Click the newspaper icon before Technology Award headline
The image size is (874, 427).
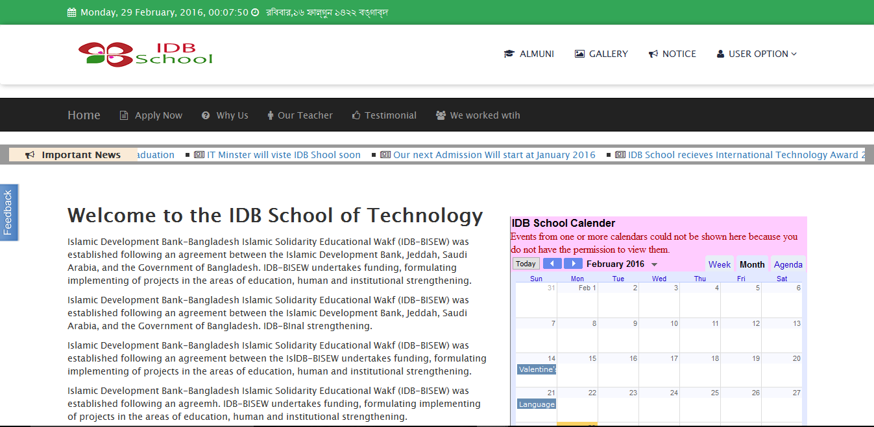[620, 155]
